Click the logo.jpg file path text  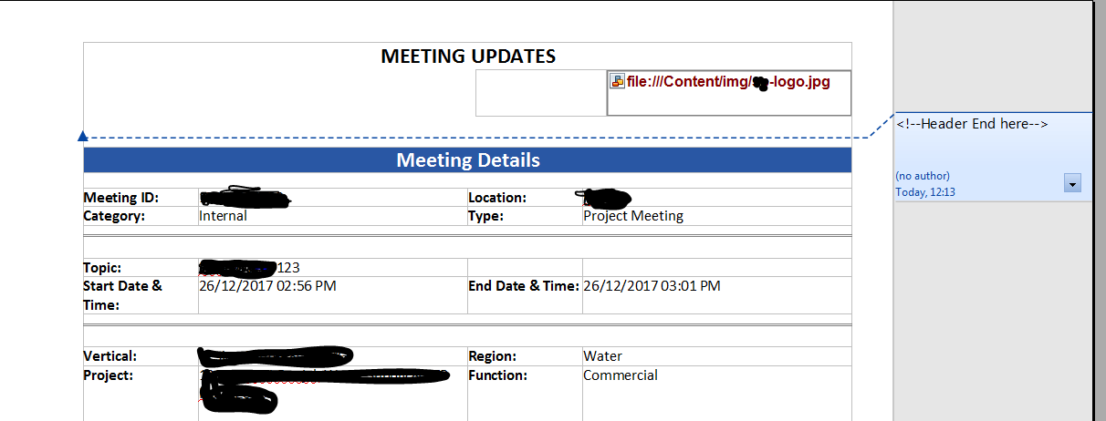(x=728, y=82)
